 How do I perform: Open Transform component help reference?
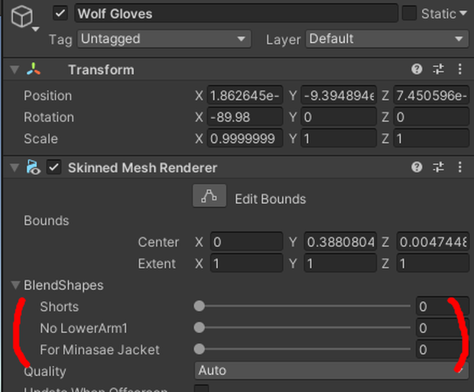pyautogui.click(x=417, y=70)
